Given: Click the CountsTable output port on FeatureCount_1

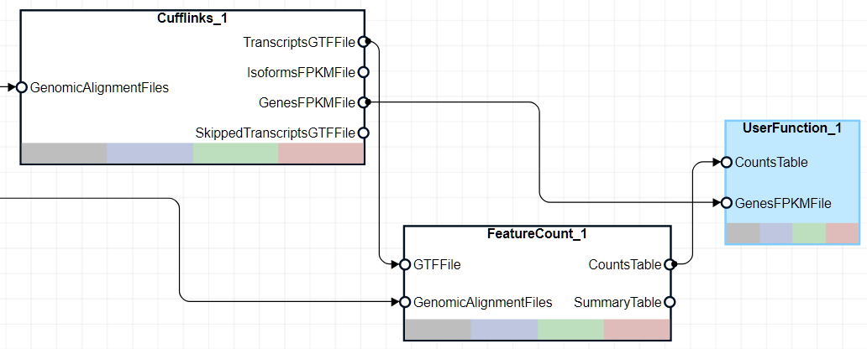Looking at the screenshot, I should coord(670,264).
